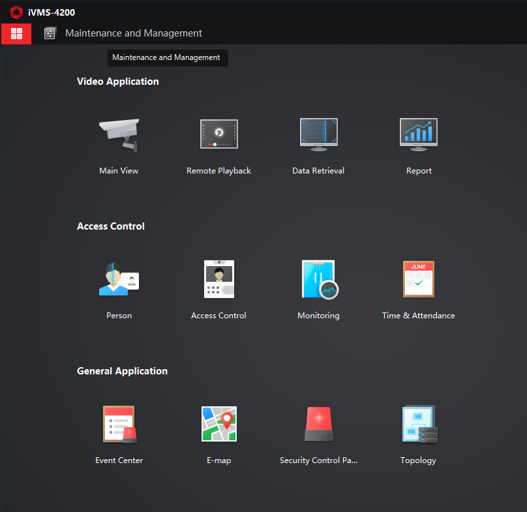Open Time & Attendance calendar icon
This screenshot has width=527, height=512.
419,279
